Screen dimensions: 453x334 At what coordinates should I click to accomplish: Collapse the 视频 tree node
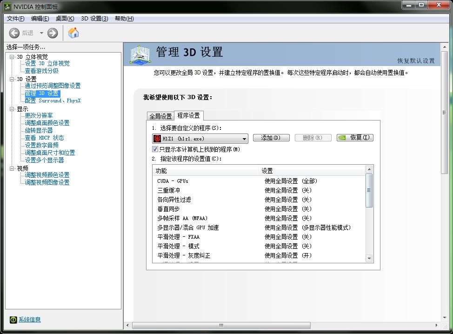[12, 168]
